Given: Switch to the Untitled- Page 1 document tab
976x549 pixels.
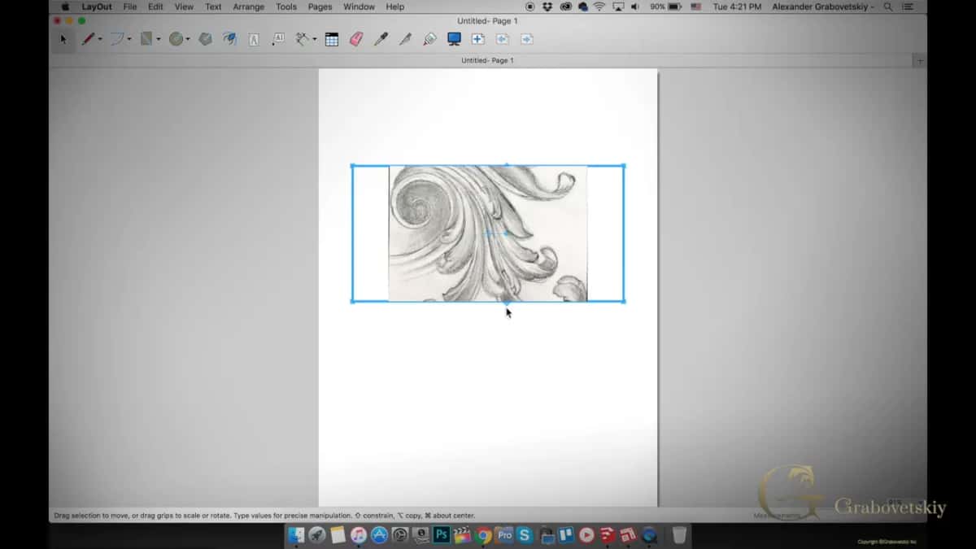Looking at the screenshot, I should coord(487,60).
